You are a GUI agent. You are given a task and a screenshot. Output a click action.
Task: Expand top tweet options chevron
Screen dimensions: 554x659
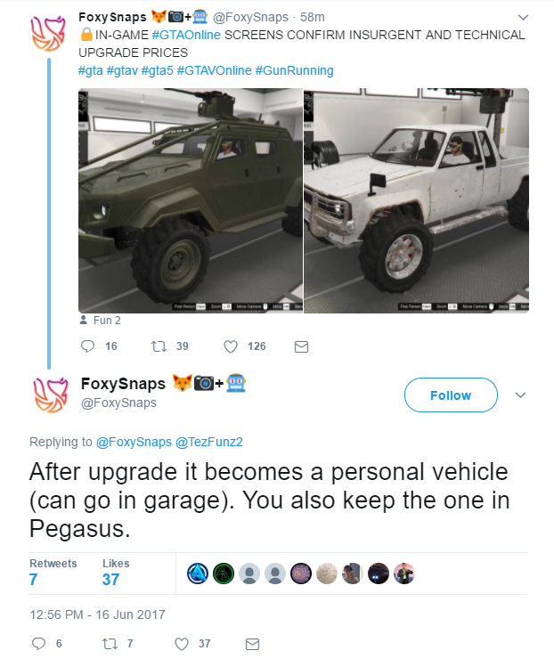coord(523,17)
